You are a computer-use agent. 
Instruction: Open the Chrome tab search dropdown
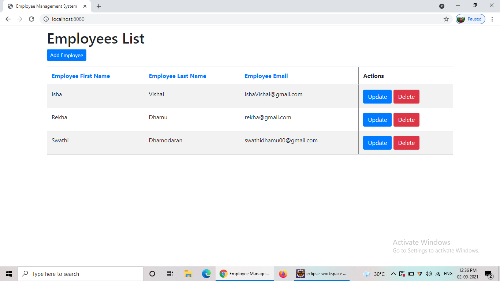point(442,6)
